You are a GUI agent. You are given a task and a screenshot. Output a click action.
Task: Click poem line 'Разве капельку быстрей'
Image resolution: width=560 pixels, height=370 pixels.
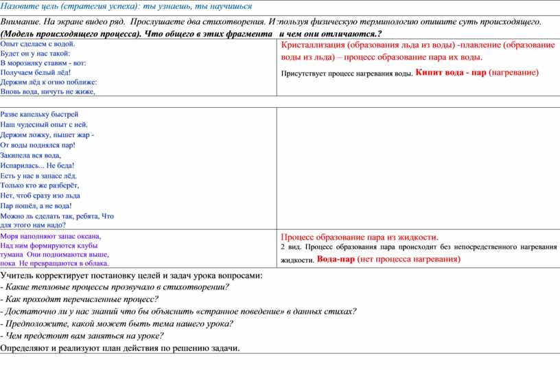pyautogui.click(x=39, y=114)
